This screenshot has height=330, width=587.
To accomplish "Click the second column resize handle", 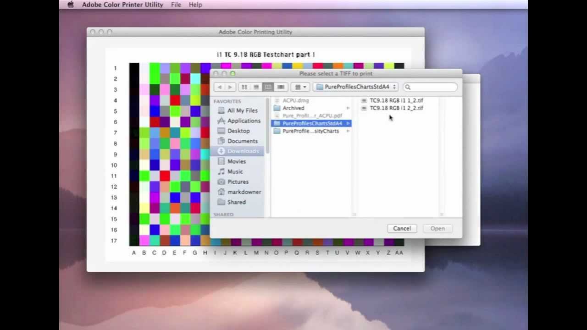I will point(442,214).
